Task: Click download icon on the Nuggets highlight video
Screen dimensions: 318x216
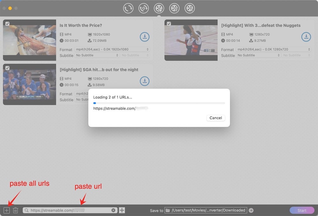Action: [306, 37]
